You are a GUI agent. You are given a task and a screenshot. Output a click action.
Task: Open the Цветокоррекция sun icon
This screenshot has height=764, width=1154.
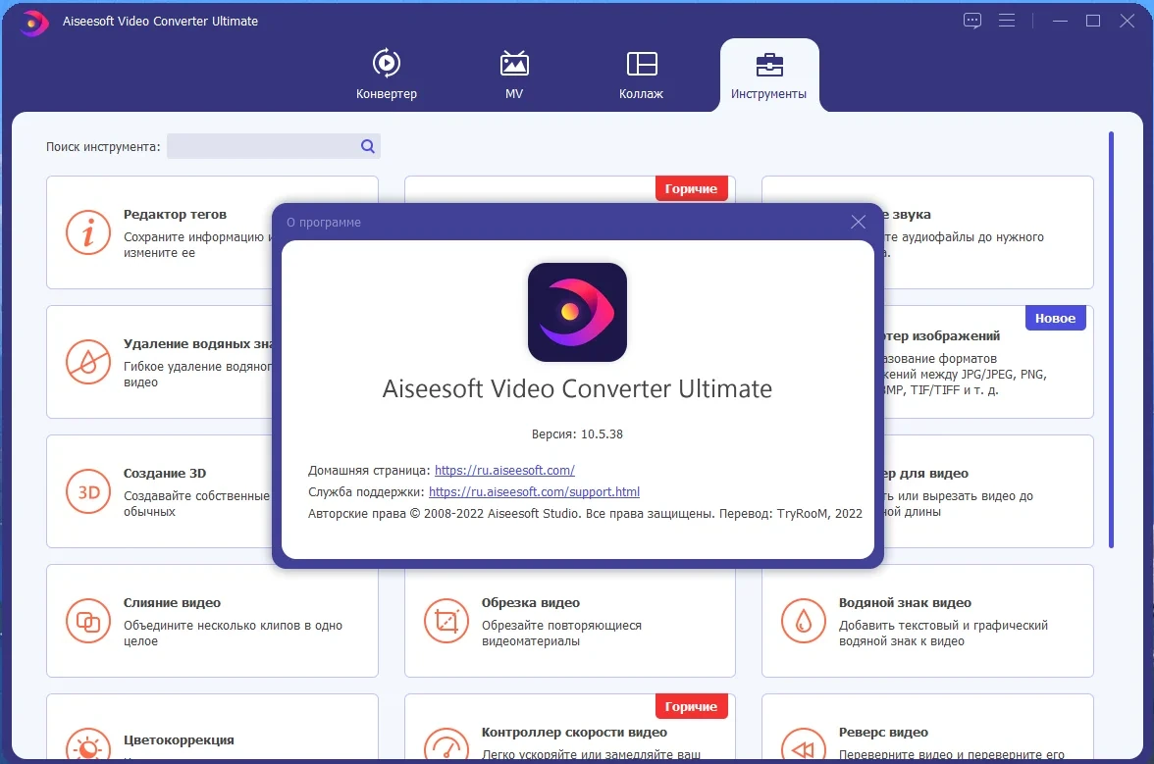pyautogui.click(x=88, y=744)
